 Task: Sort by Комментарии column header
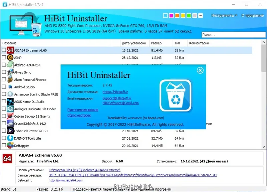coord(220,43)
